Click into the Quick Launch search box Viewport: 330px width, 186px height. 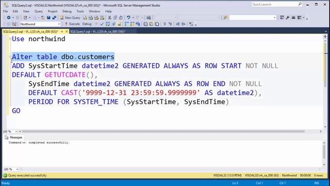pos(274,5)
